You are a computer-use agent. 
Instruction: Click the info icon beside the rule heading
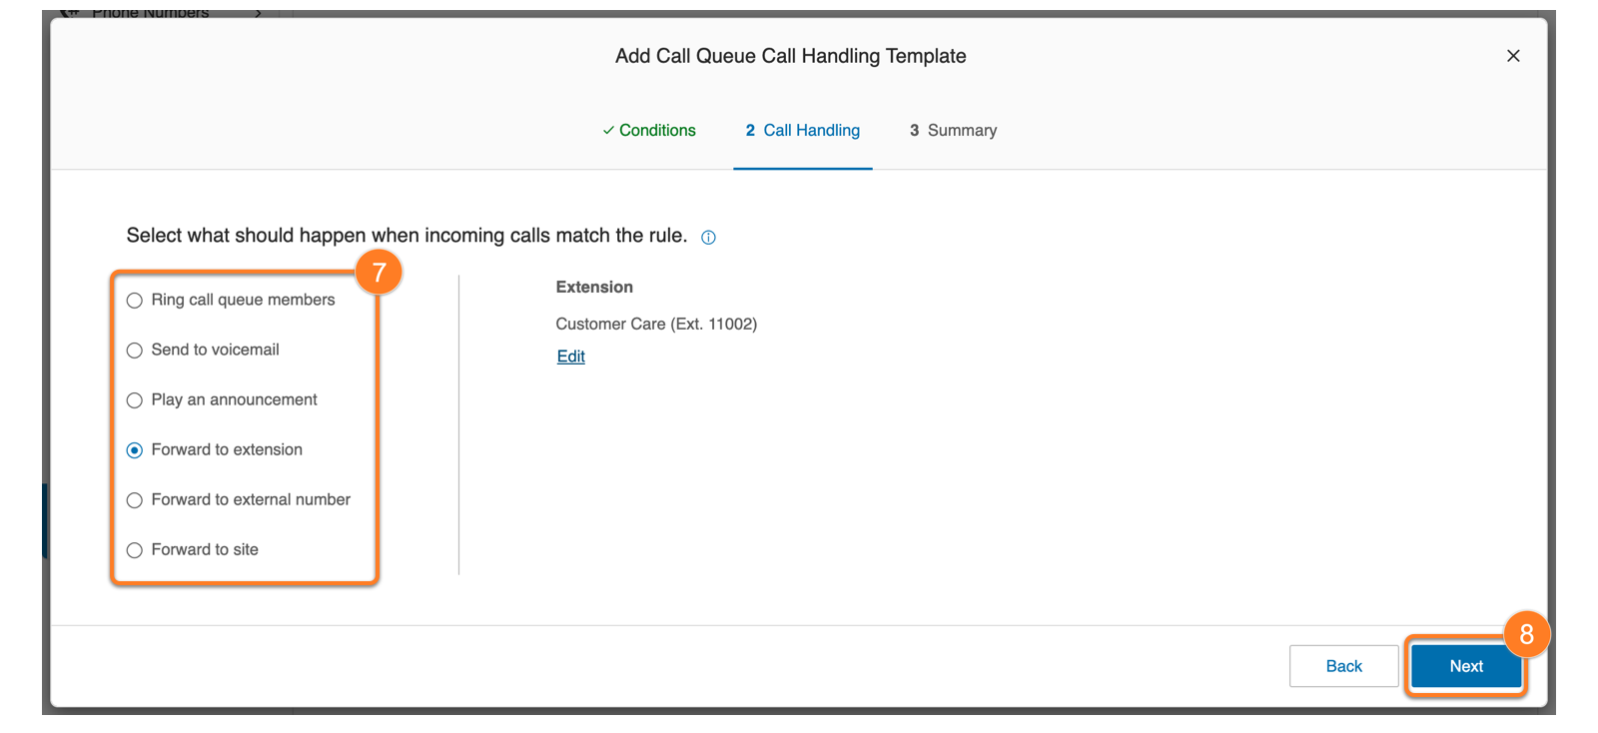click(x=708, y=238)
